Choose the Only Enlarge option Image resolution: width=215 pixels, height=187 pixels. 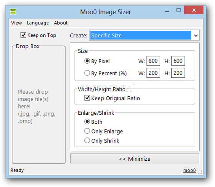click(87, 131)
